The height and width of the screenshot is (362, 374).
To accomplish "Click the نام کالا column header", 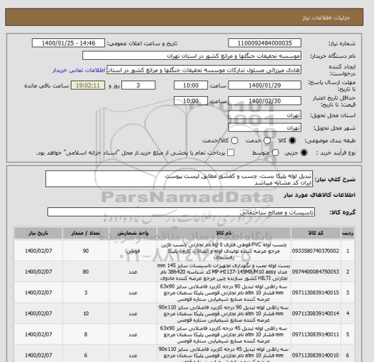I will pyautogui.click(x=224, y=233).
